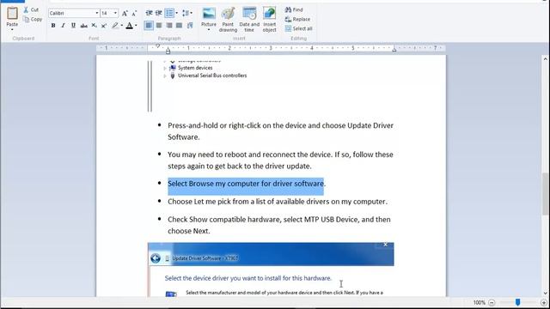Screen dimensions: 550x309
Task: Insert Date and time
Action: [x=249, y=20]
